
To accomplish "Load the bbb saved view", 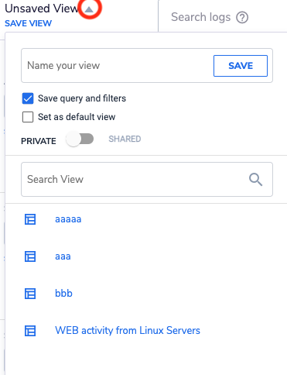I will coord(63,294).
